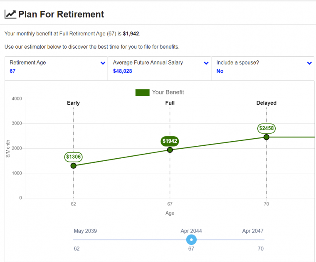This screenshot has width=316, height=262.
Task: Click the $1942 full retirement data point
Action: (x=170, y=150)
